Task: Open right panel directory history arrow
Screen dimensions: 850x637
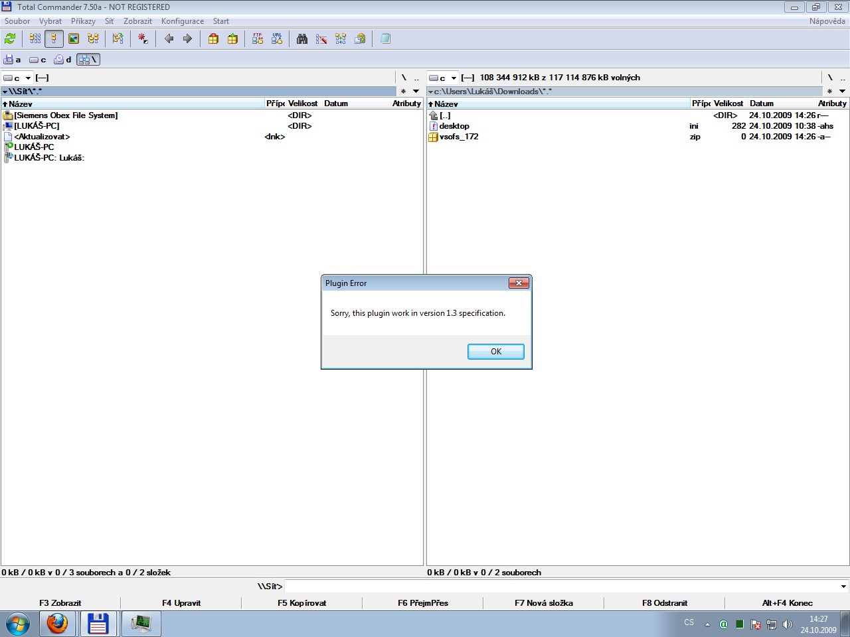Action: tap(842, 92)
